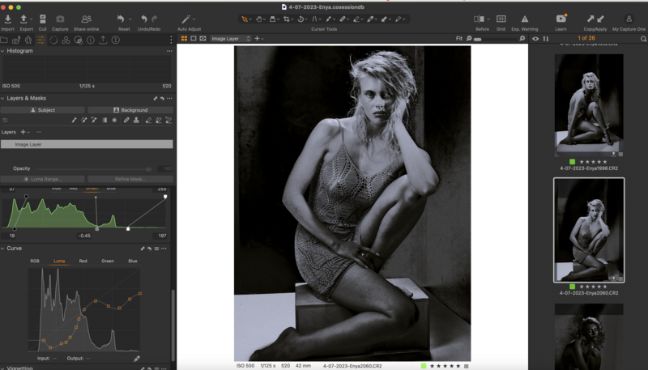Select the Erase Mask tool in Layers

click(148, 120)
